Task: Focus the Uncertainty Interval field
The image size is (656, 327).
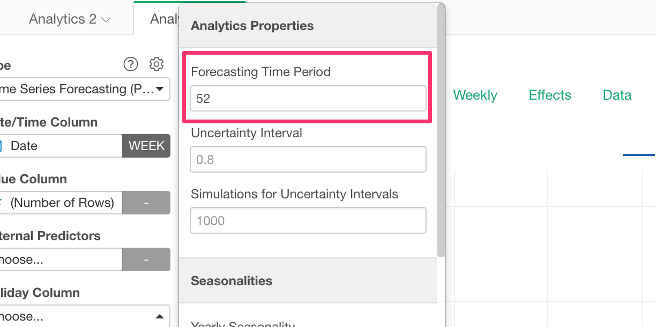Action: click(x=308, y=159)
